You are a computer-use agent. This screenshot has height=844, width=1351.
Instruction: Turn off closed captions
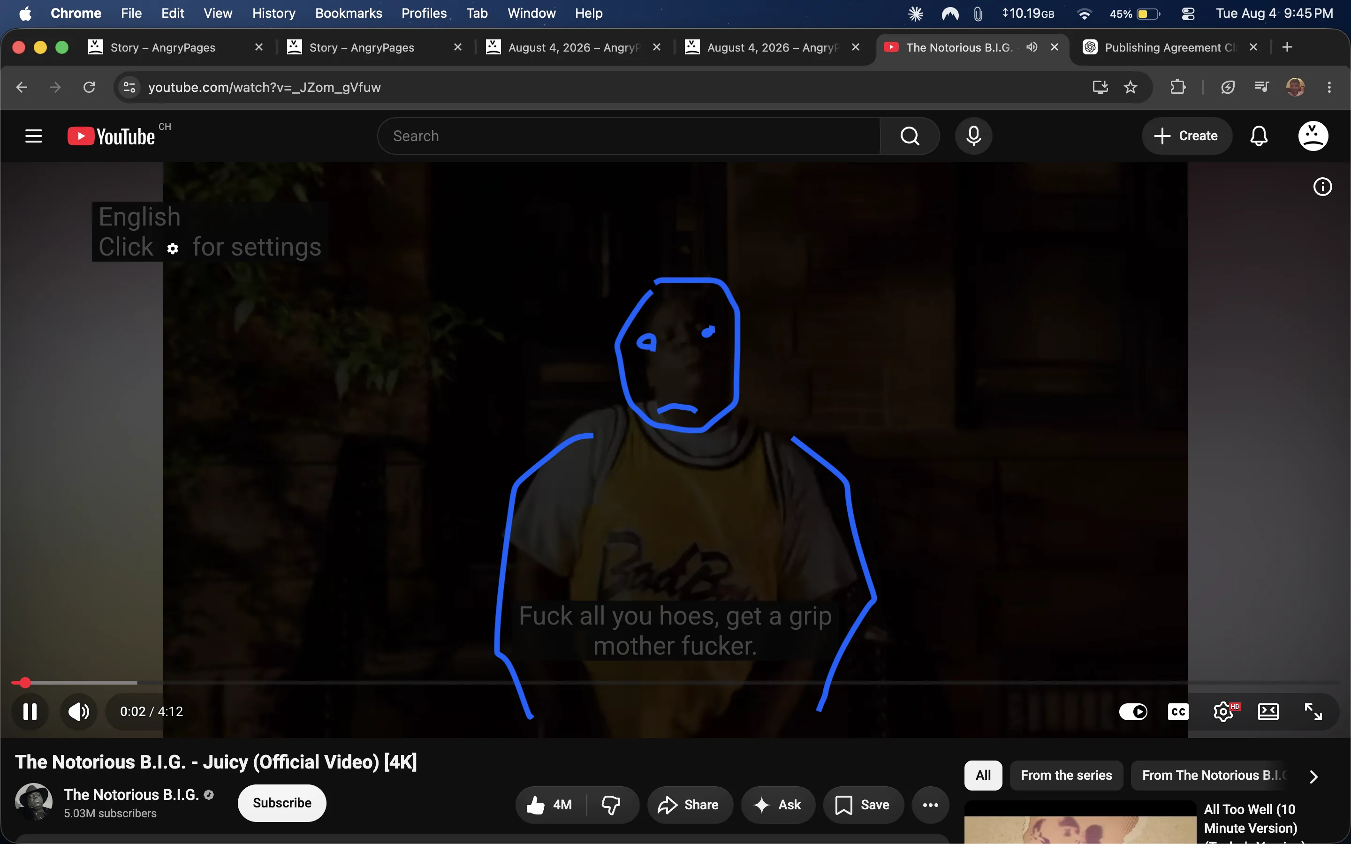pos(1178,712)
